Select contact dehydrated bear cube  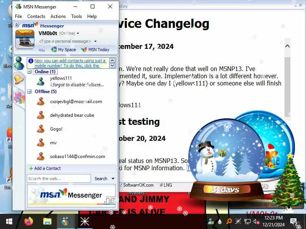72,115
